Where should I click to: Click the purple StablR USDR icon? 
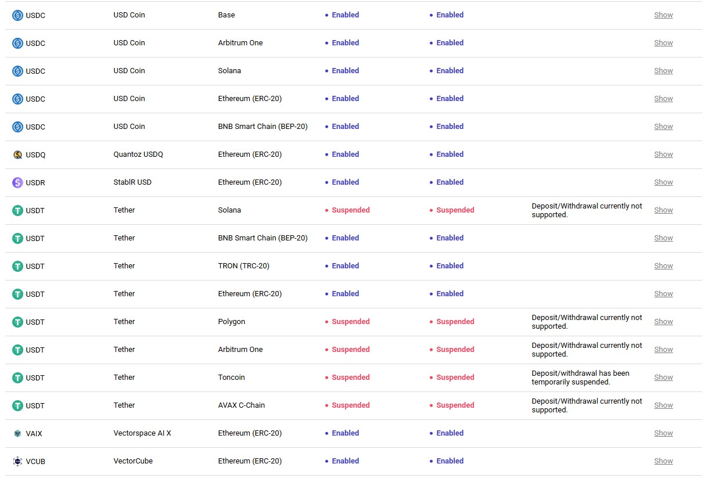pyautogui.click(x=17, y=182)
